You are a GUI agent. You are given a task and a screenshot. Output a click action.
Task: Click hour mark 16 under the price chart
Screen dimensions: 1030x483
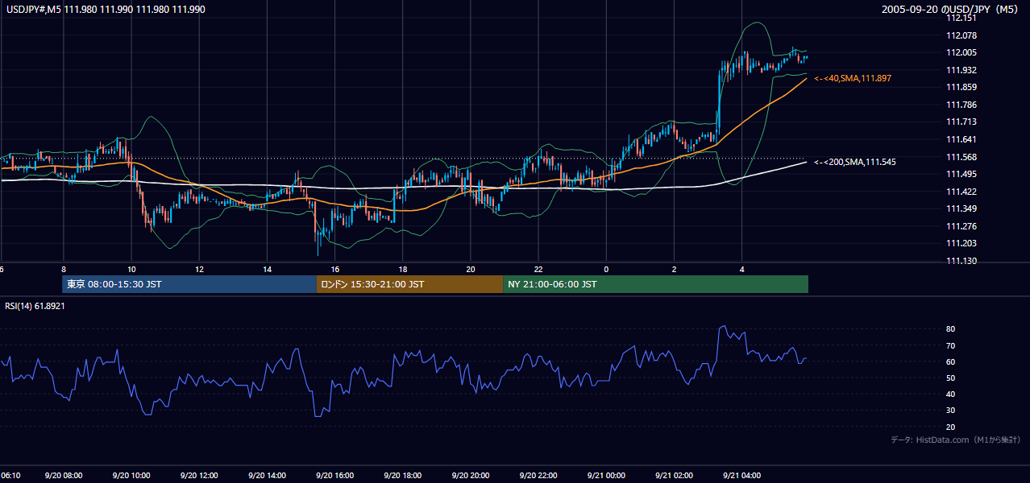(334, 270)
